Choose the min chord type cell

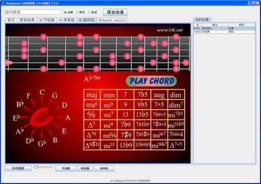click(x=109, y=95)
